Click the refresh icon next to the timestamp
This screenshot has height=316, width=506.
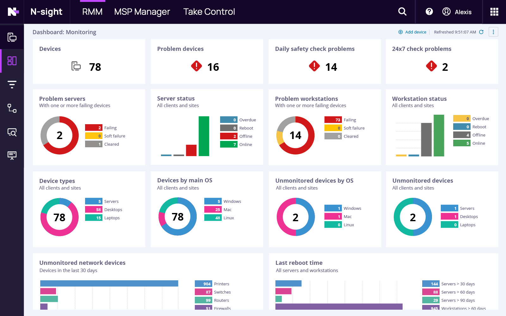[481, 32]
